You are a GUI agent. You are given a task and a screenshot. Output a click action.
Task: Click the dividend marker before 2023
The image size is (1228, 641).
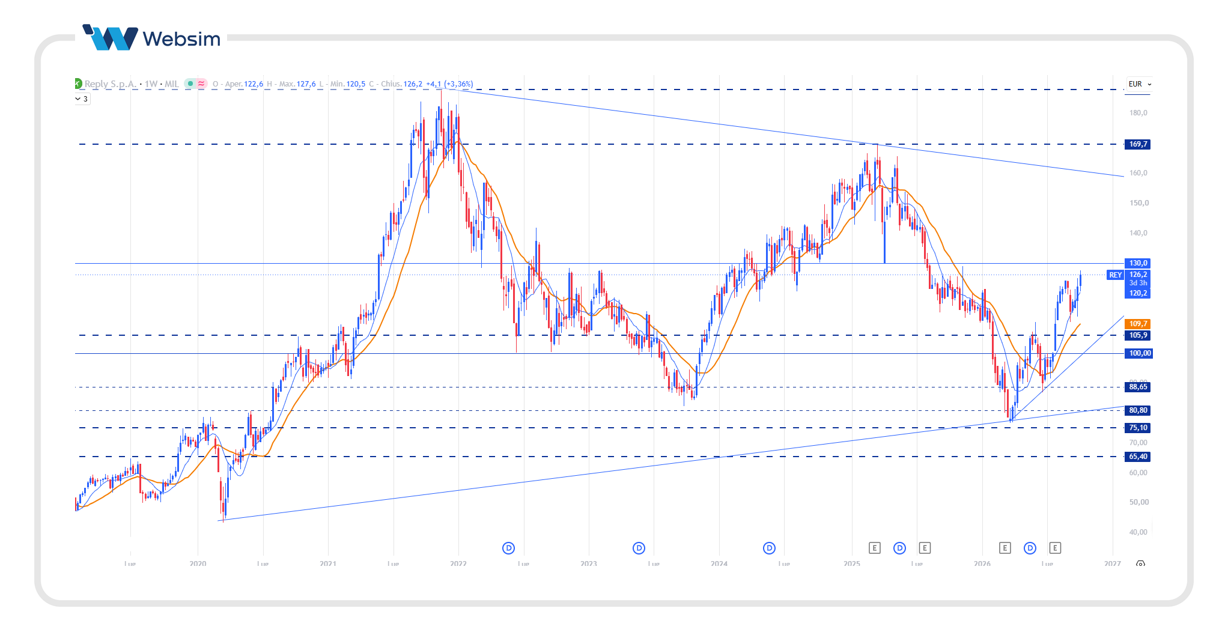(508, 548)
